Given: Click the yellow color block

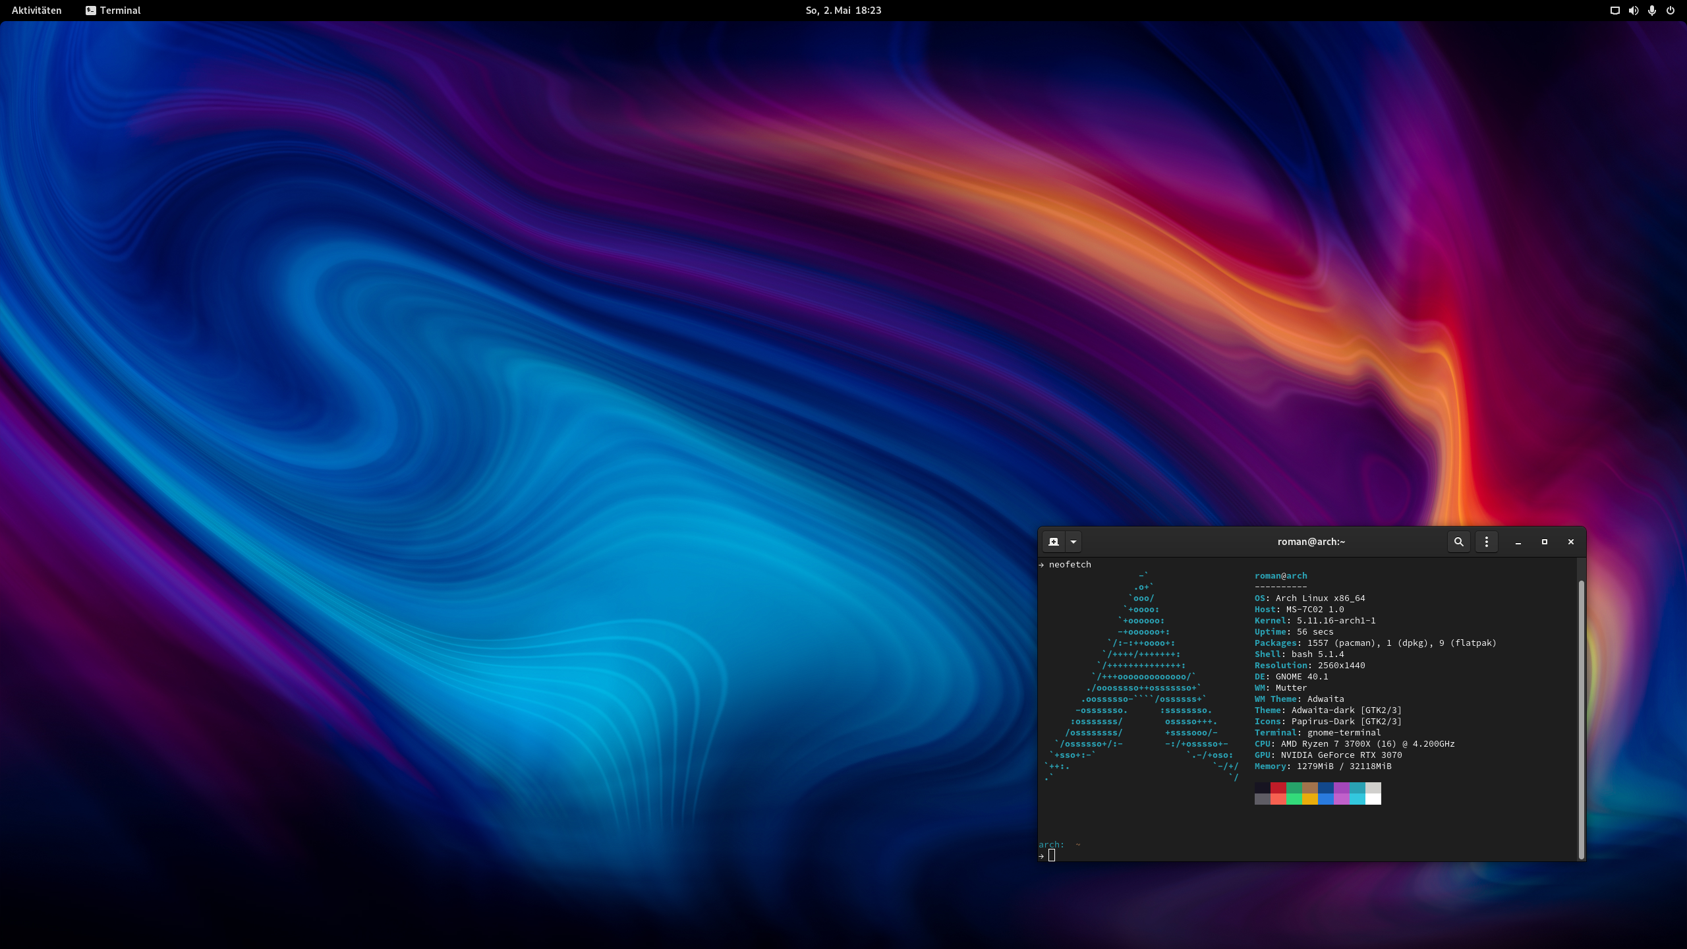Looking at the screenshot, I should click(1310, 799).
